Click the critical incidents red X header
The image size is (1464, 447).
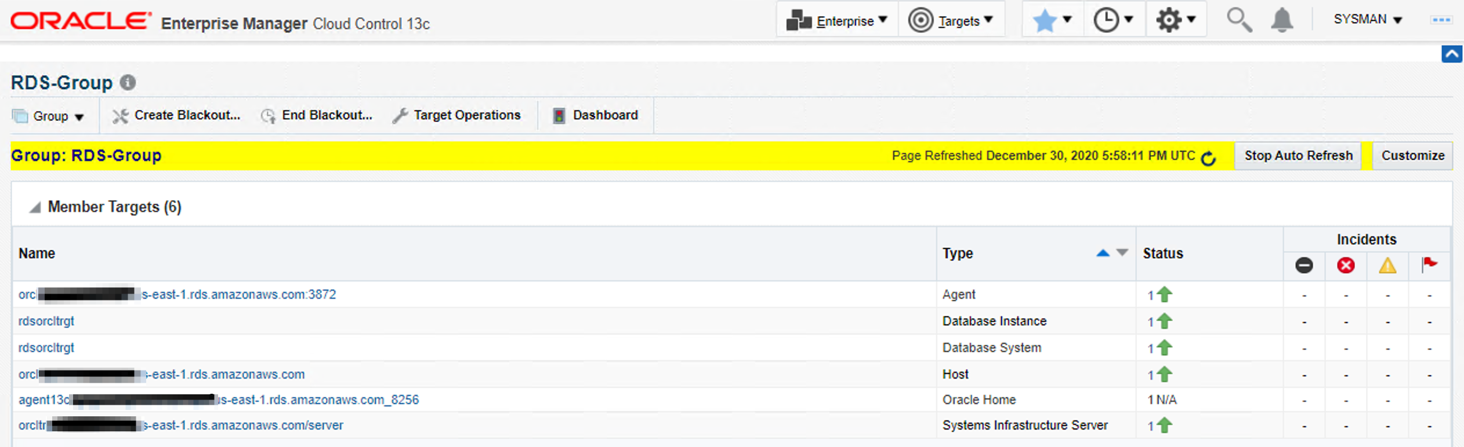(x=1346, y=266)
